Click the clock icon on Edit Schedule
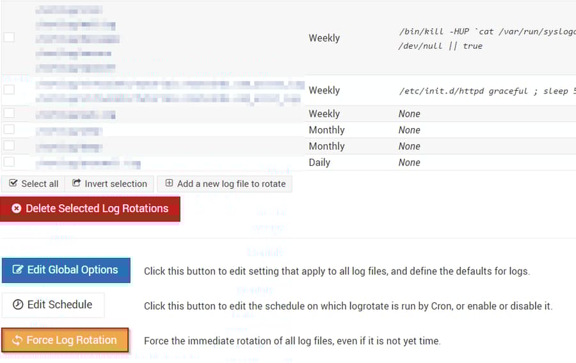The width and height of the screenshot is (576, 363). [18, 305]
